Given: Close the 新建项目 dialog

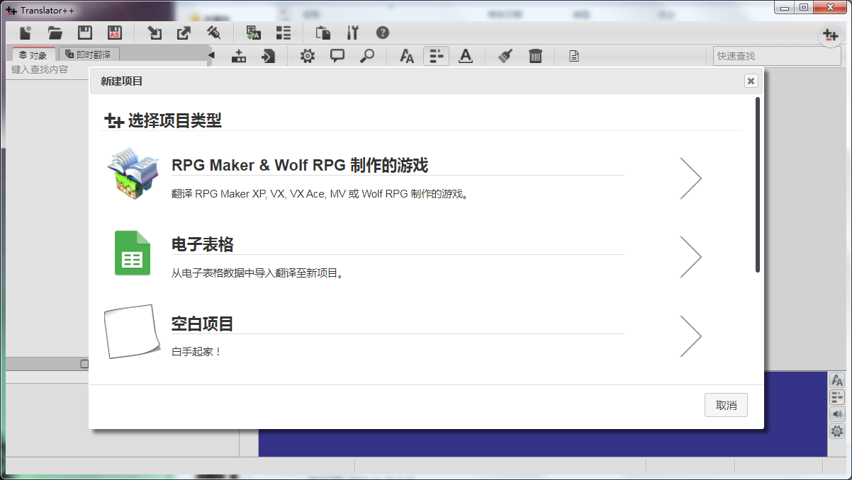Looking at the screenshot, I should [751, 81].
